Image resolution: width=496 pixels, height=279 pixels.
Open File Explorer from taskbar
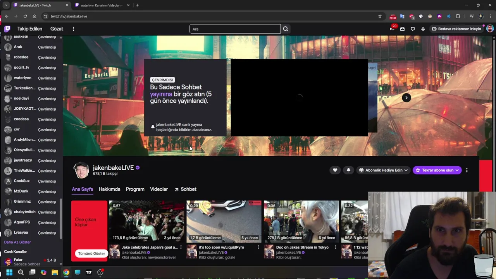55,272
